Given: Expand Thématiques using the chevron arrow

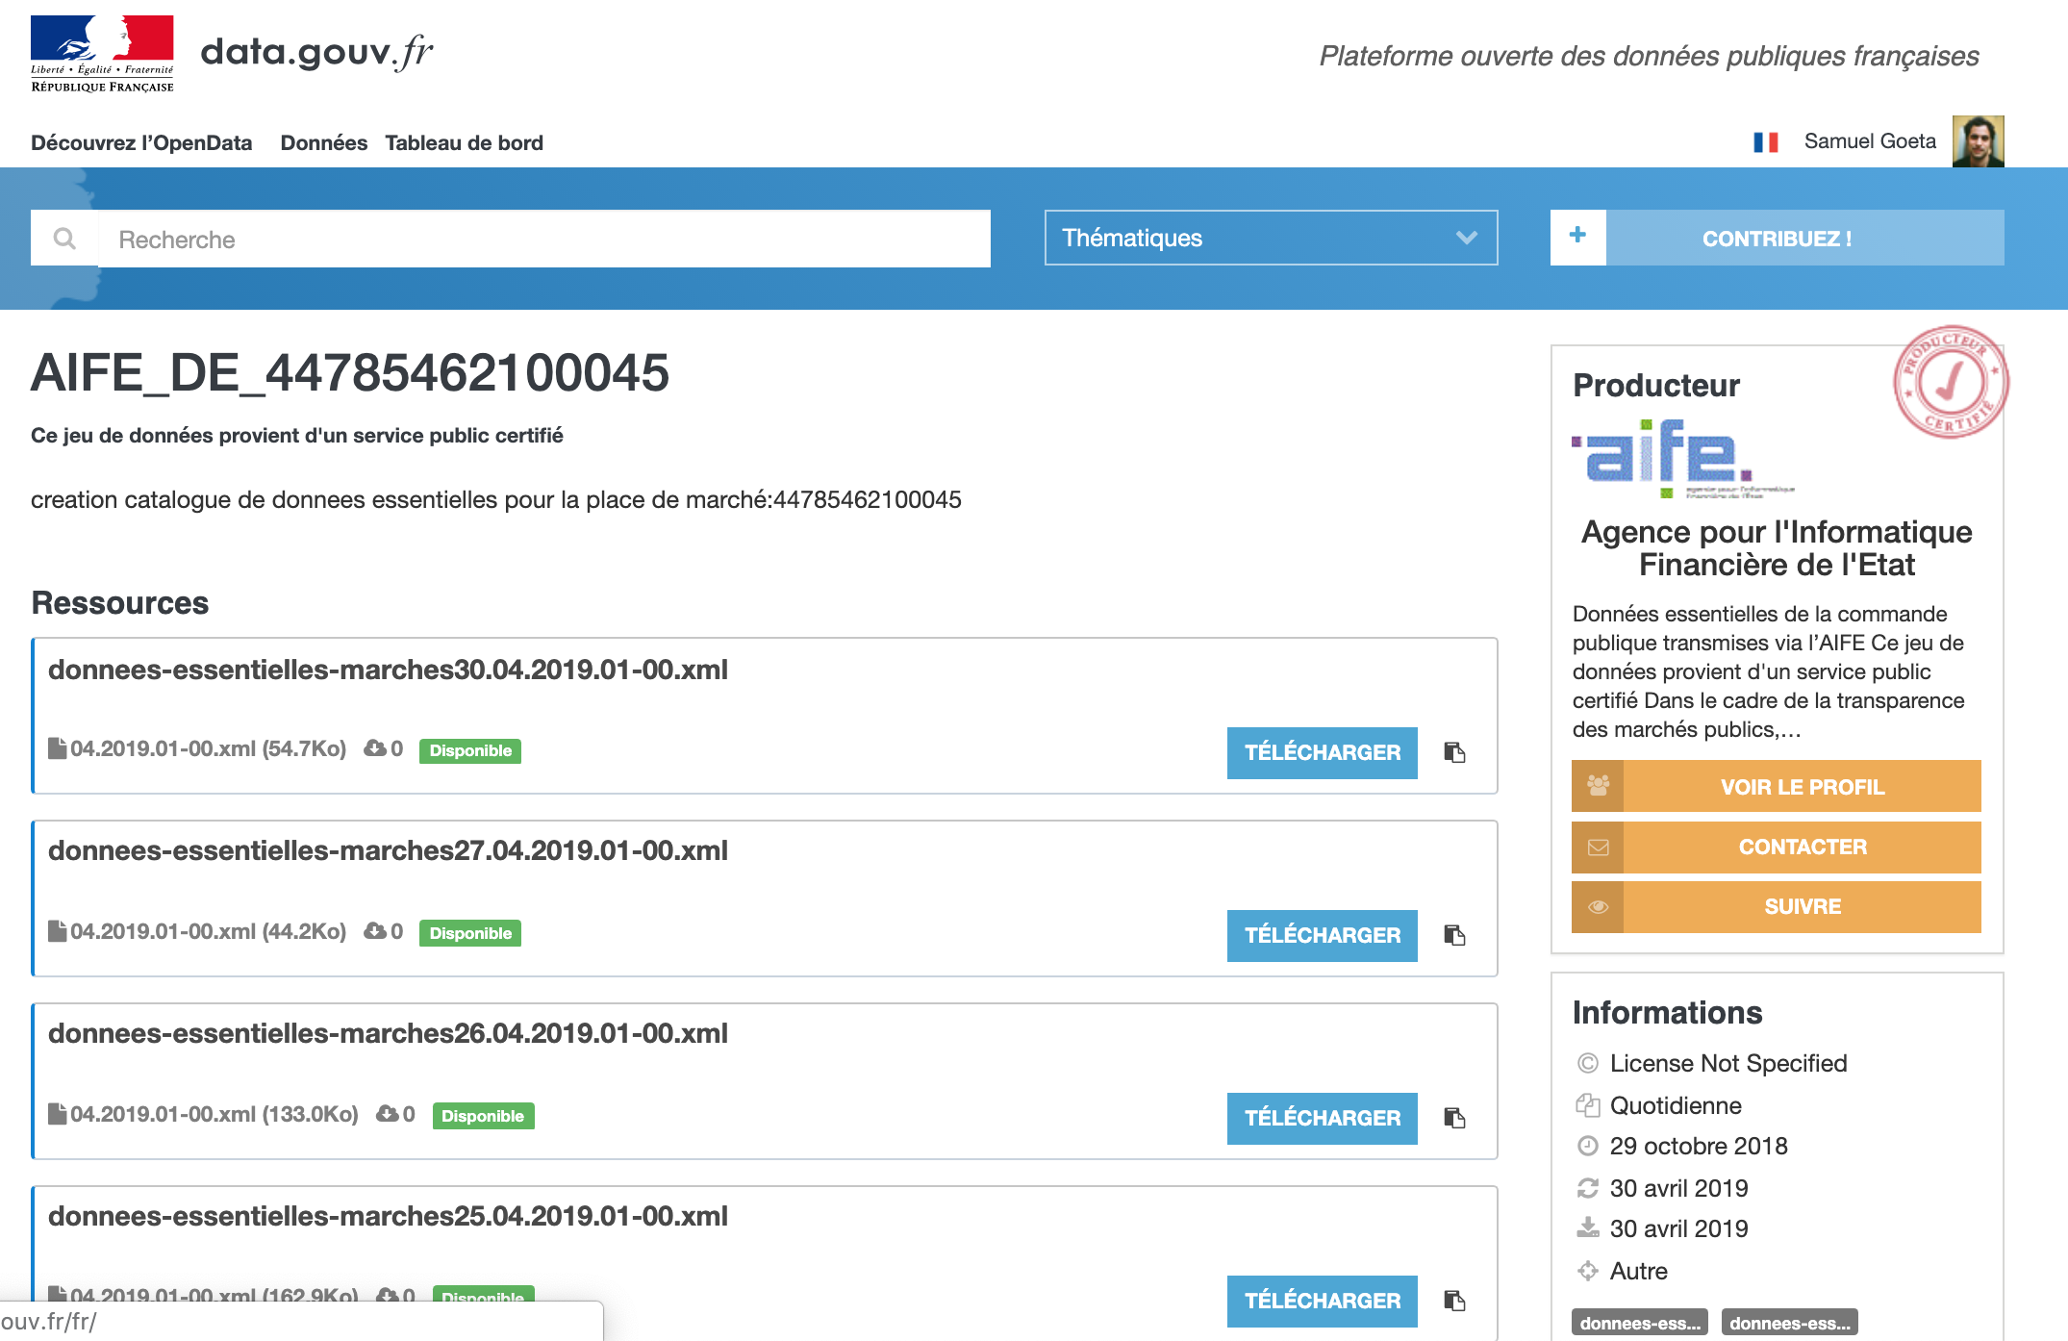Looking at the screenshot, I should (1466, 238).
